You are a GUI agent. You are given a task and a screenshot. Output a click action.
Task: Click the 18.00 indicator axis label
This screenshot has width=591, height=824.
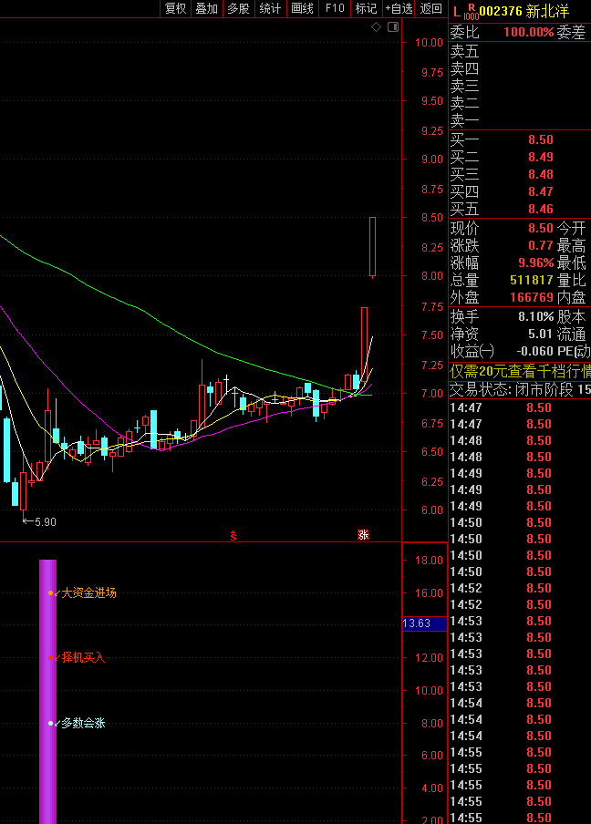click(x=429, y=561)
